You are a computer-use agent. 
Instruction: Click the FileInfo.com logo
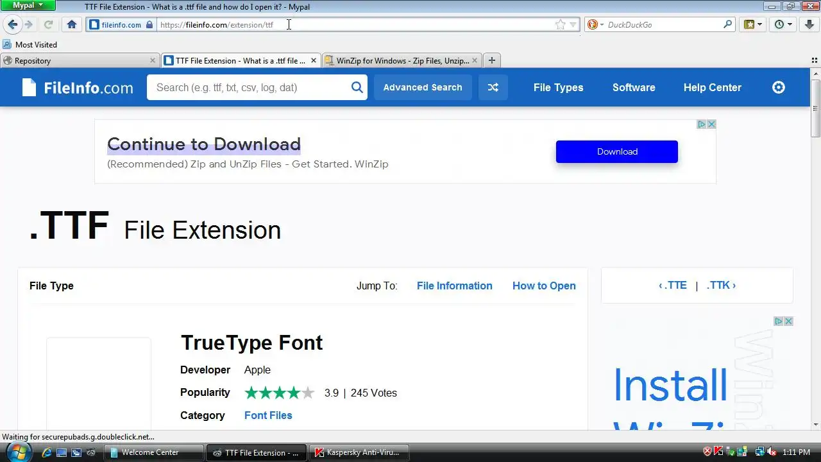(78, 87)
